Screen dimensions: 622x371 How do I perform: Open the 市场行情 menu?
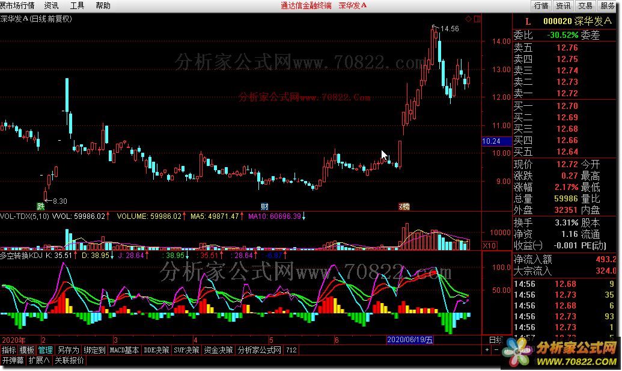click(17, 5)
